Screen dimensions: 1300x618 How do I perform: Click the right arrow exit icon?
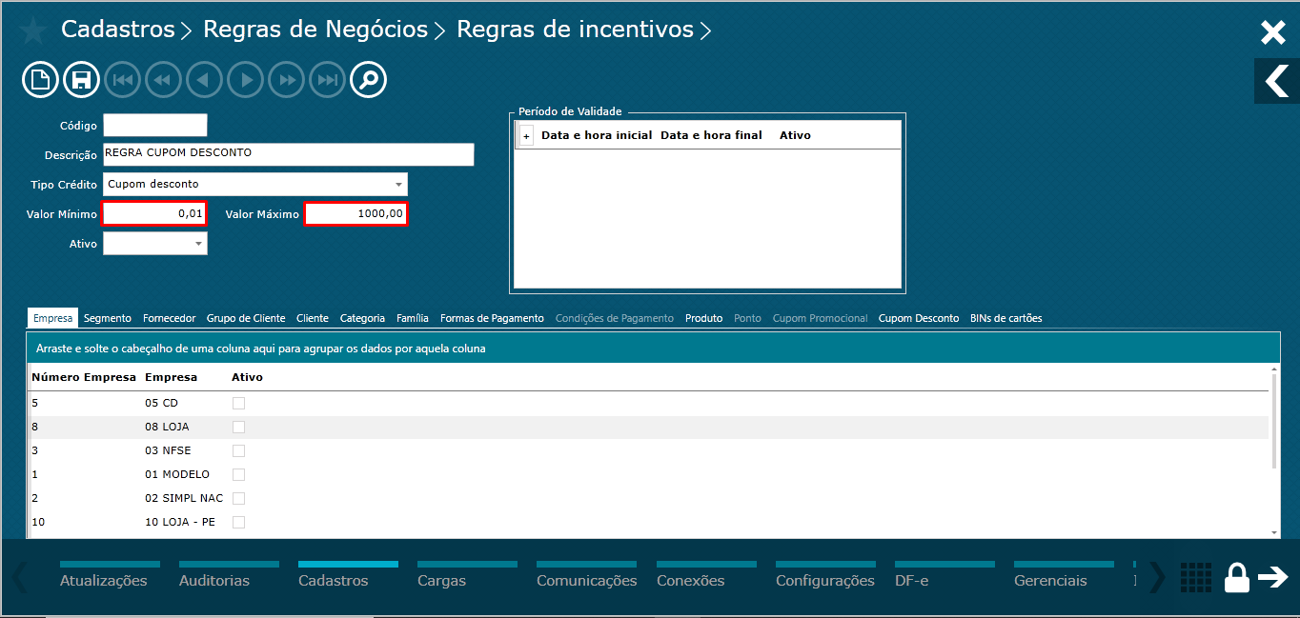(1273, 577)
